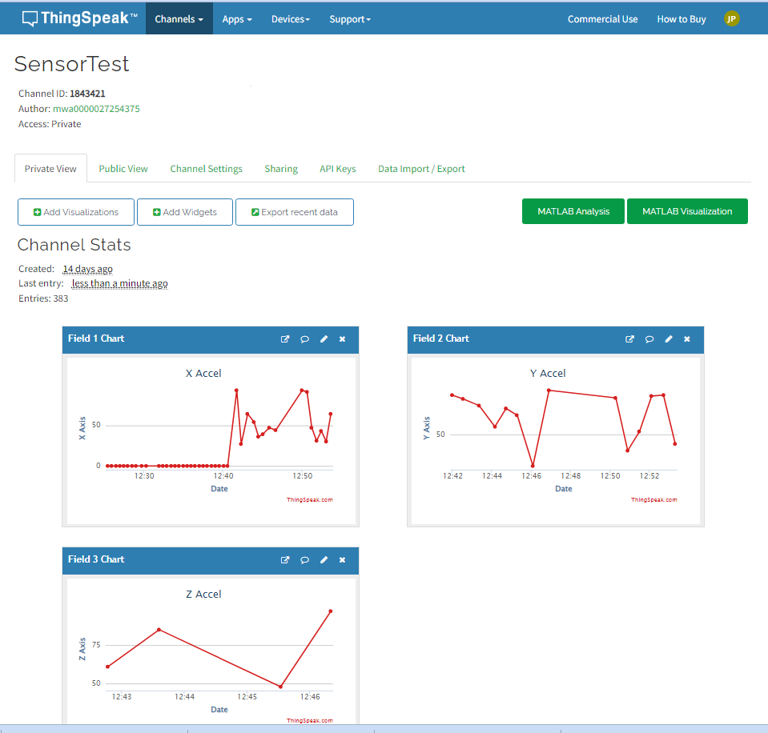Click the 'Access: Private' text
Screen dimensions: 768x733
point(50,124)
